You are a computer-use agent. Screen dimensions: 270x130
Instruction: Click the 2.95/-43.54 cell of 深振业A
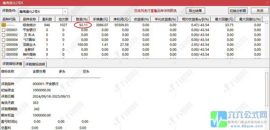click(x=200, y=45)
